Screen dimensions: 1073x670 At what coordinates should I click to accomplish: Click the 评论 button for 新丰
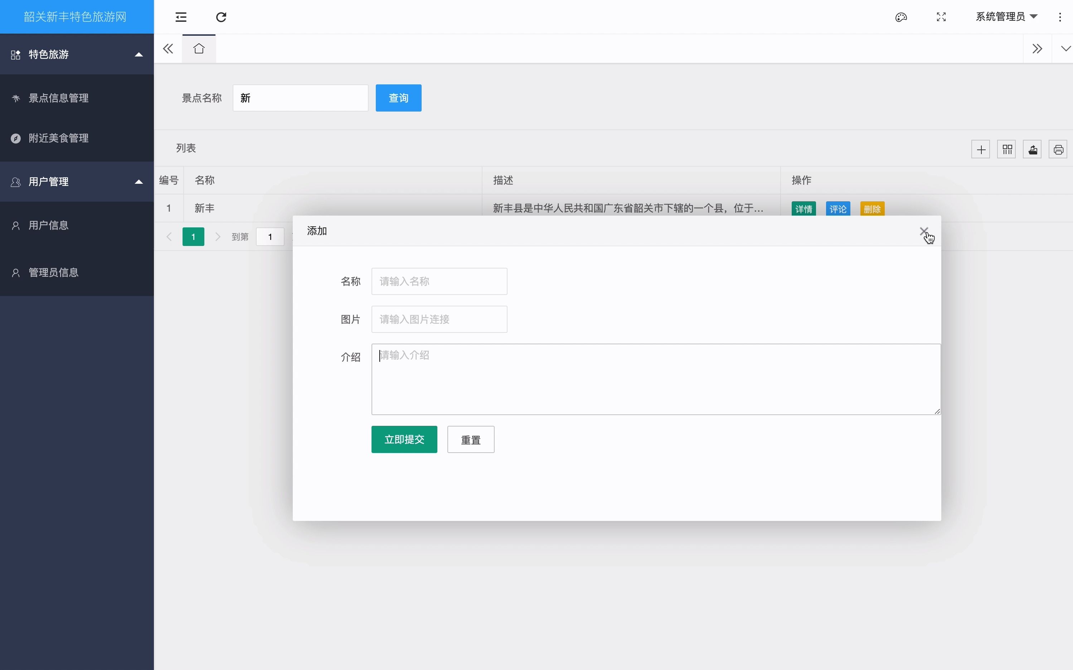(838, 209)
